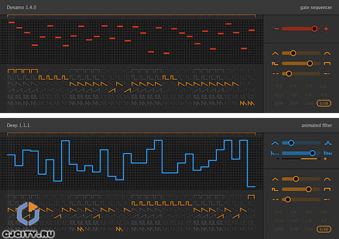Click the first red note in Dynamo sequence
This screenshot has width=339, height=239.
tap(12, 22)
